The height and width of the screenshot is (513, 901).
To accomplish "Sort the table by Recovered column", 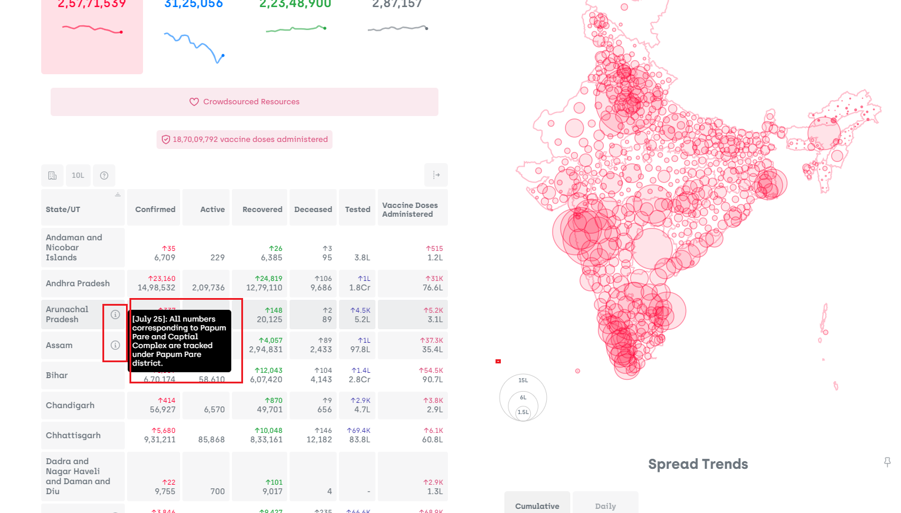I will click(x=260, y=207).
